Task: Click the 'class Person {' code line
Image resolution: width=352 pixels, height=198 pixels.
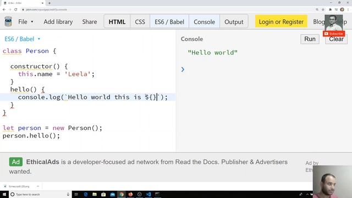Action: point(29,51)
